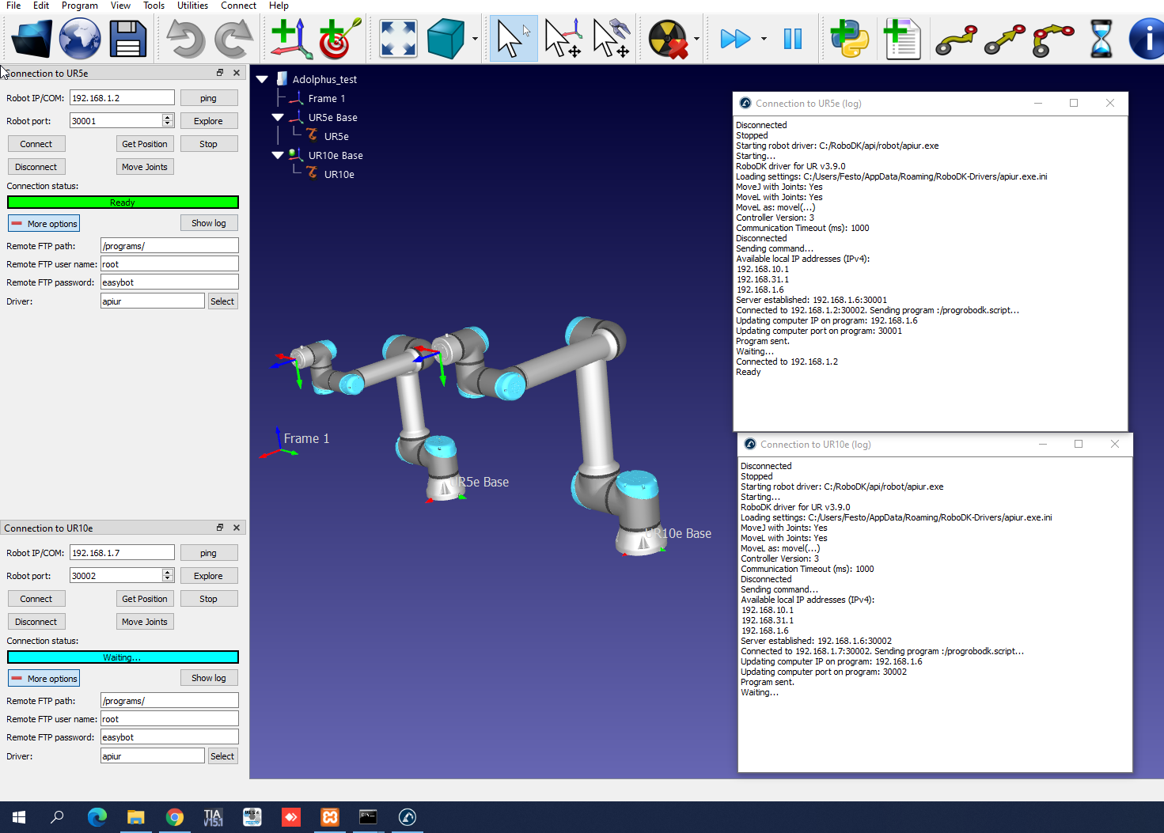Open the Connect menu
The image size is (1164, 833).
tap(238, 6)
